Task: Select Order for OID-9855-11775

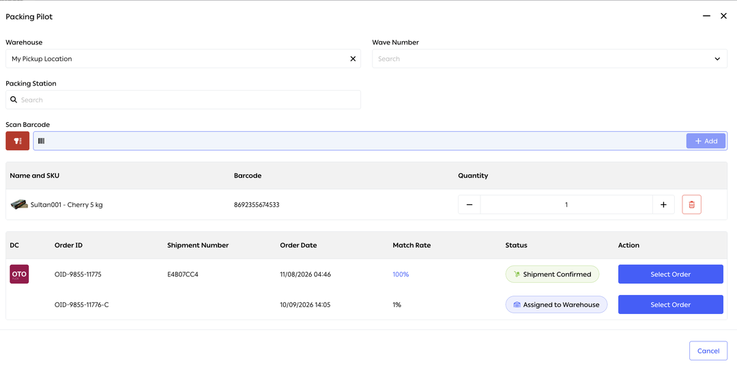Action: (670, 274)
